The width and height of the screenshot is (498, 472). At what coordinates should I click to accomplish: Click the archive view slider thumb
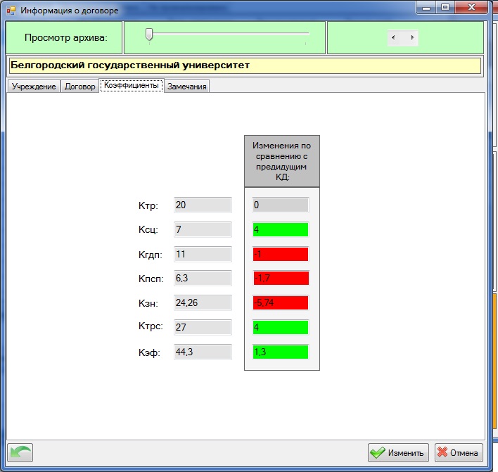click(x=149, y=34)
